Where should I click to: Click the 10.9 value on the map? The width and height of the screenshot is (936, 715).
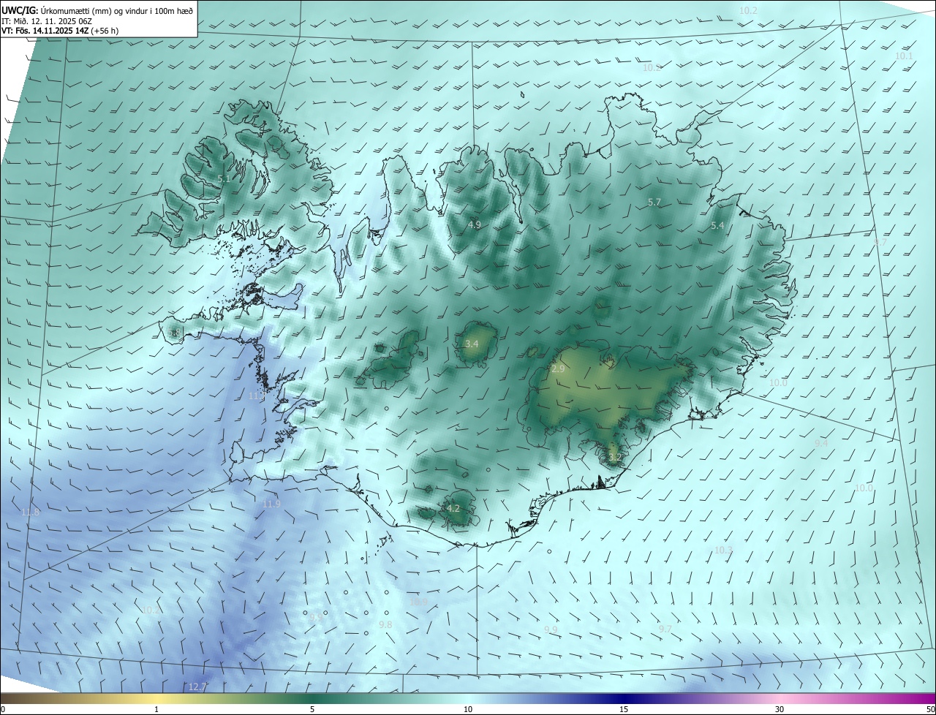(x=418, y=602)
